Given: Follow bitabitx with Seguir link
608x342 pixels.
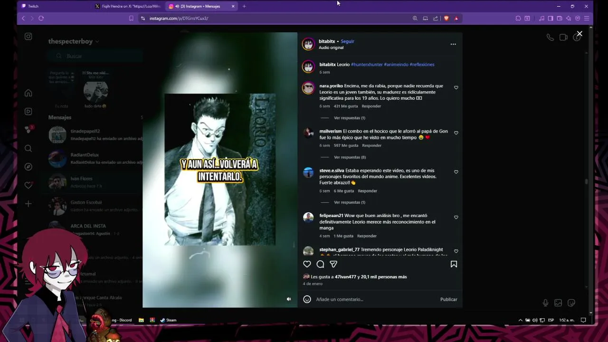Looking at the screenshot, I should 347,41.
